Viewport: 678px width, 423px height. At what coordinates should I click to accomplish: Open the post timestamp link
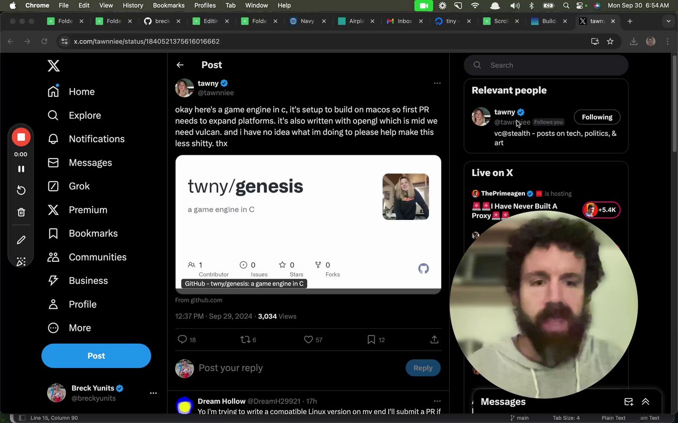213,316
